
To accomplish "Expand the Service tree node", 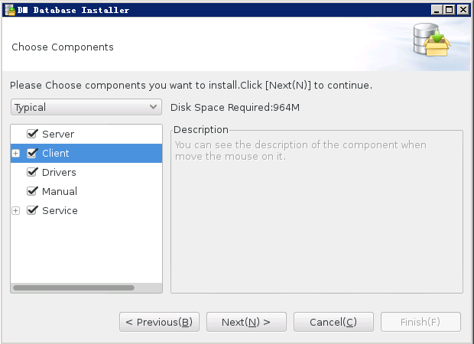I will pos(16,210).
